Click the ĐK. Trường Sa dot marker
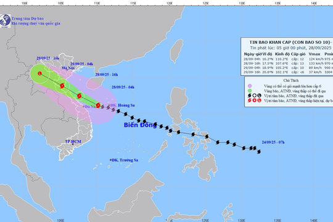 [x=110, y=160]
